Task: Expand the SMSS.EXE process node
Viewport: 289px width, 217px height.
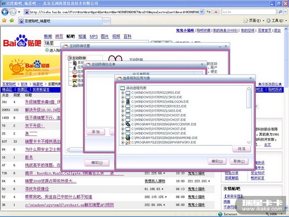Action: pyautogui.click(x=123, y=93)
